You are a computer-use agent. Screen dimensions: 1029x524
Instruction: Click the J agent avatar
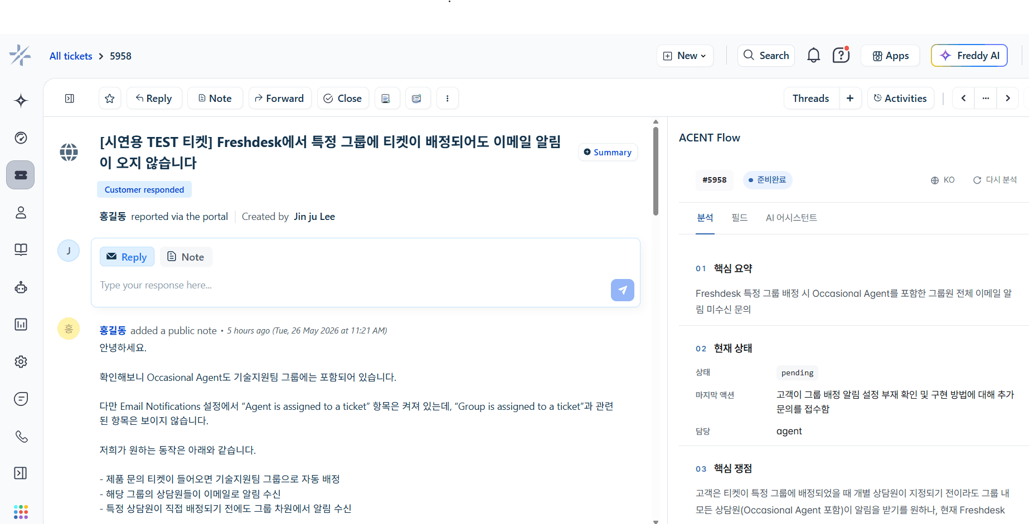(69, 251)
